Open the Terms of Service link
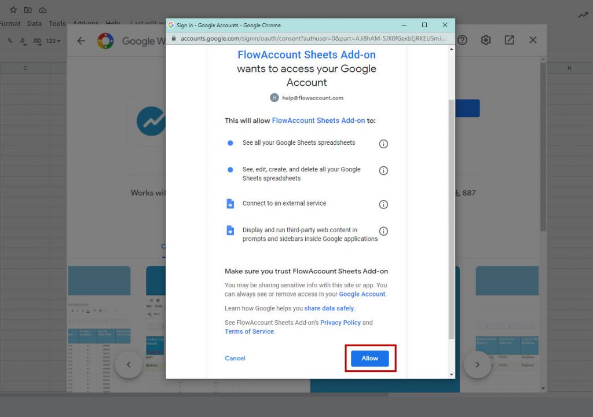This screenshot has width=593, height=417. click(x=249, y=332)
